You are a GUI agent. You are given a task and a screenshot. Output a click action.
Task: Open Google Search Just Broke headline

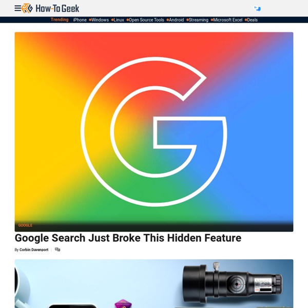coord(128,238)
